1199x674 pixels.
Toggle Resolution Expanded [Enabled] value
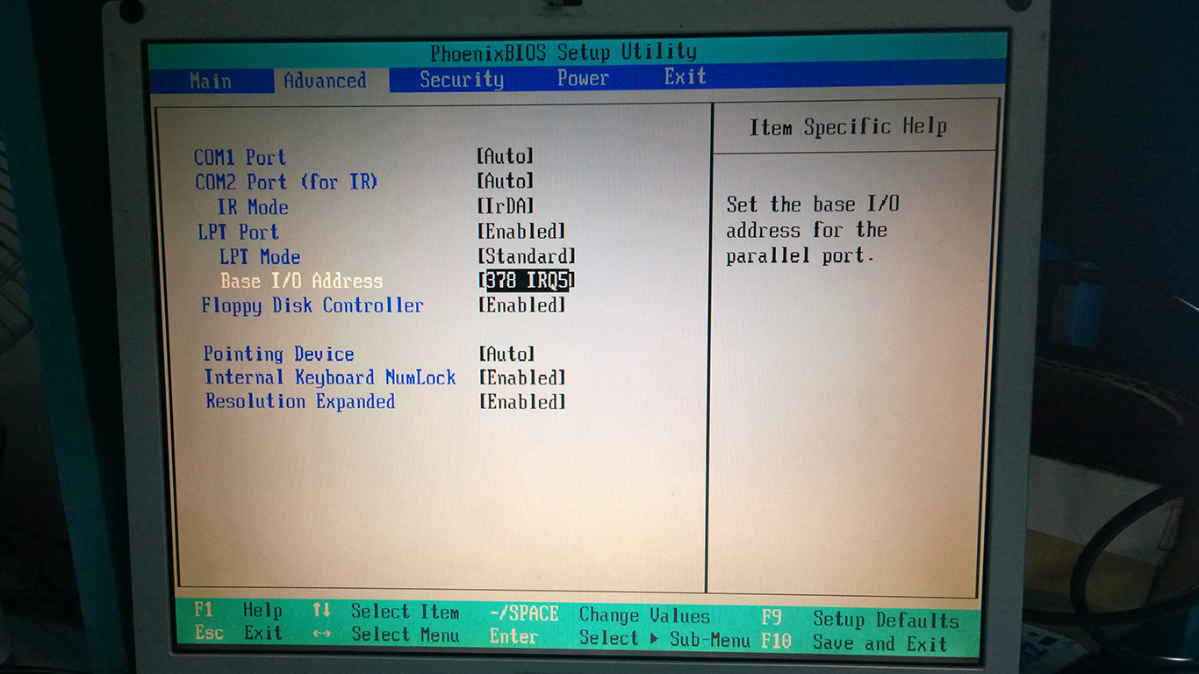click(x=522, y=402)
